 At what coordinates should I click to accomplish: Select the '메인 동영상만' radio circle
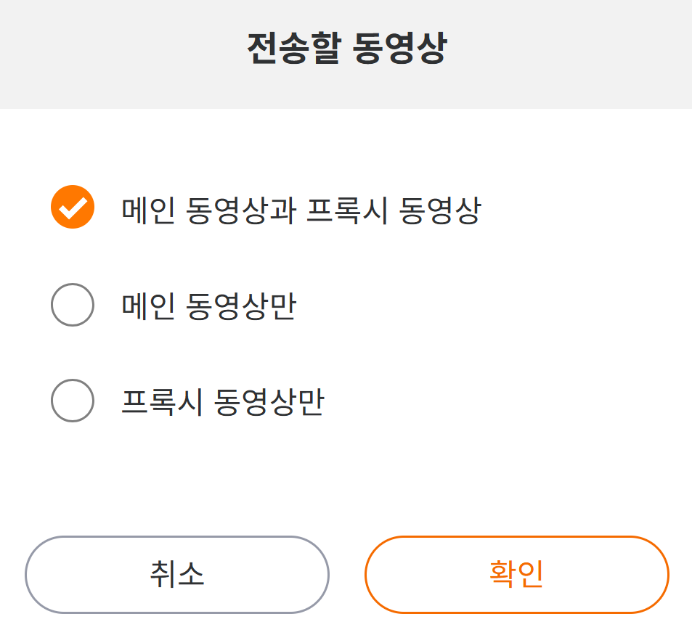click(73, 305)
